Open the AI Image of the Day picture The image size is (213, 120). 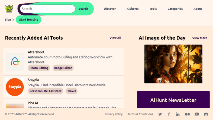click(x=173, y=64)
